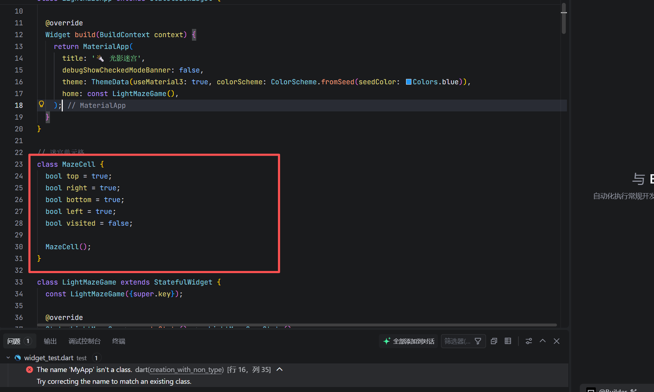Click the problems count badge next to 问题

click(x=28, y=341)
